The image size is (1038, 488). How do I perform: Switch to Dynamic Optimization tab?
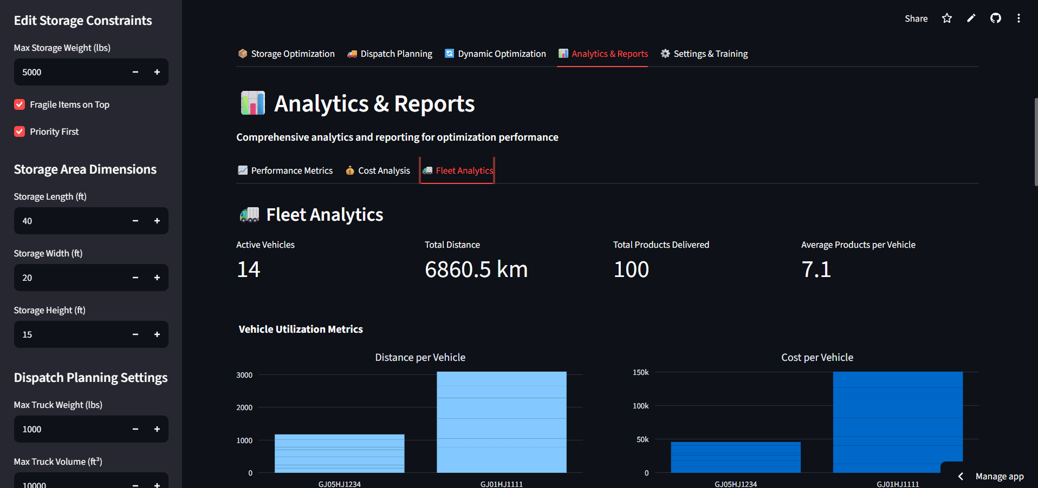(x=495, y=54)
